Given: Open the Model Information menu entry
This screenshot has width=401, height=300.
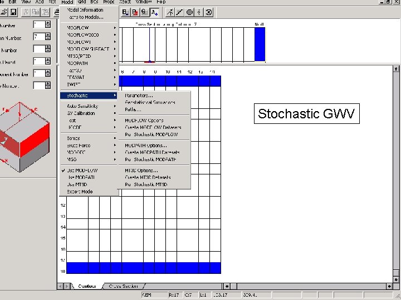Looking at the screenshot, I should click(x=89, y=10).
